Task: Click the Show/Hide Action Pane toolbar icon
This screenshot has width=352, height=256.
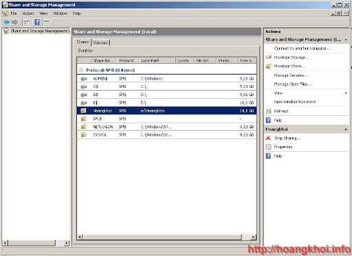Action: [46, 22]
